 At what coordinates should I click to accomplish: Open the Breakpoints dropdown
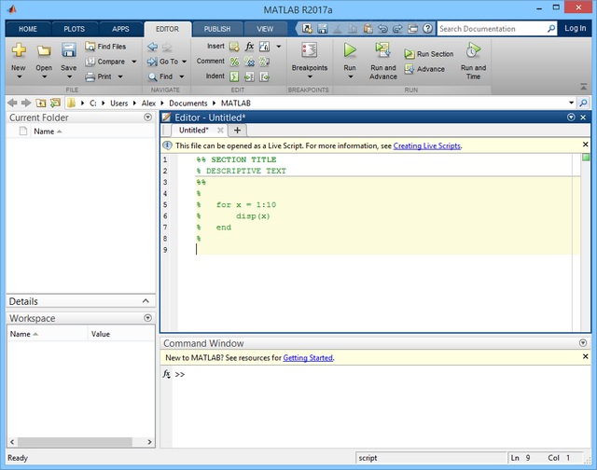[309, 68]
